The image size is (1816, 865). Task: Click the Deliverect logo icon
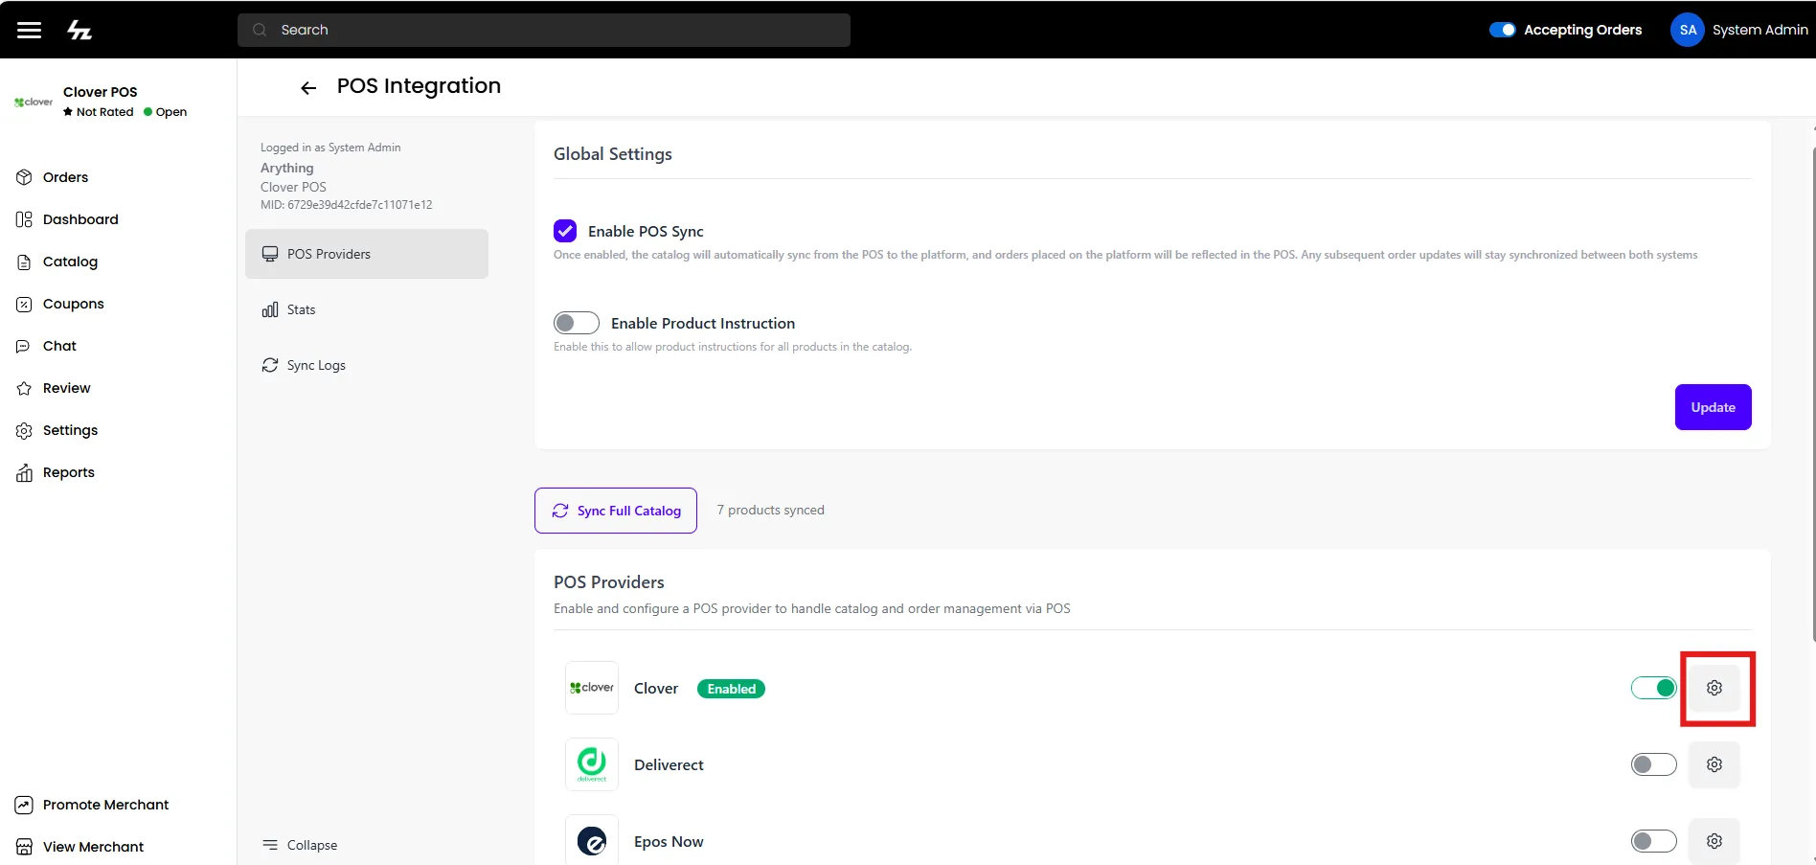click(592, 764)
